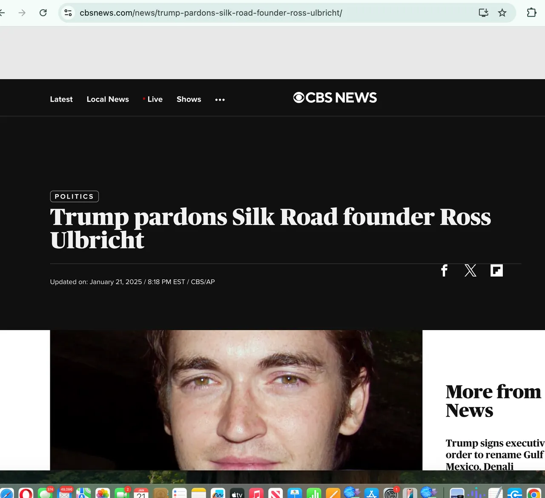The image size is (545, 498).
Task: Click the CBS News logo
Action: click(x=335, y=98)
